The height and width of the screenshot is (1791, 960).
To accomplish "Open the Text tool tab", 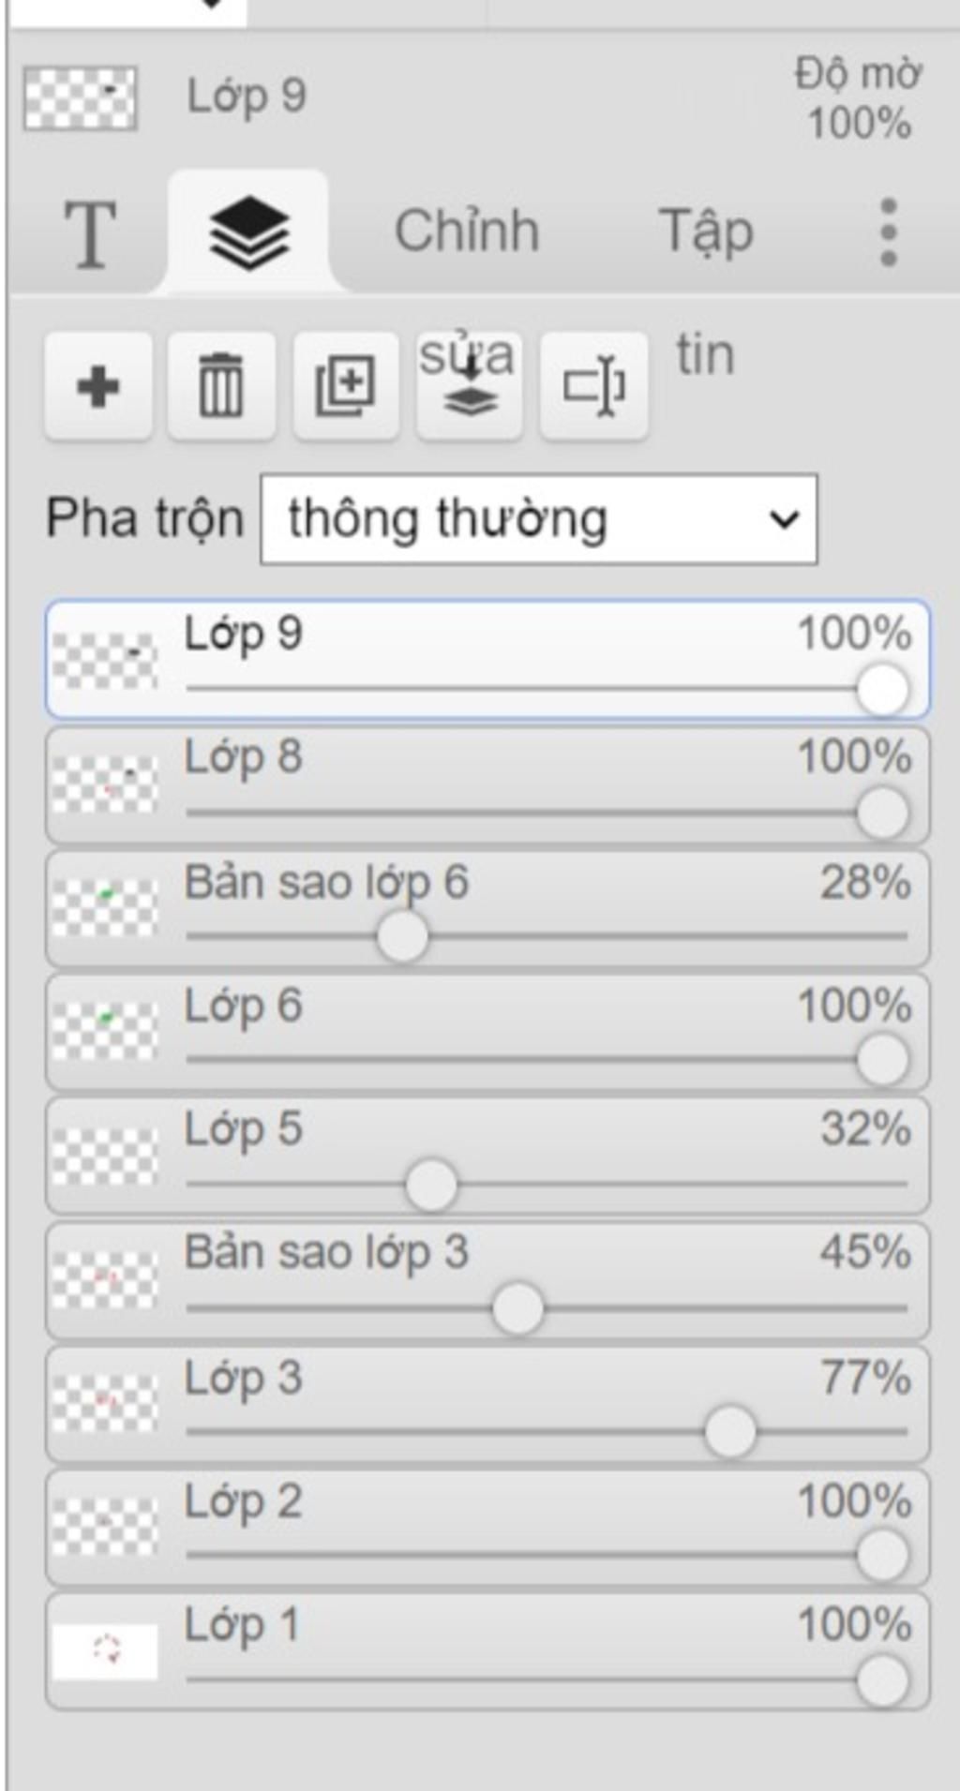I will tap(90, 233).
